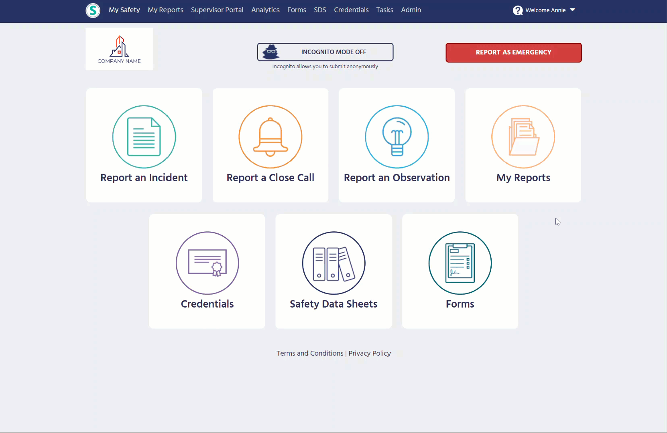Image resolution: width=667 pixels, height=433 pixels.
Task: Click the Report as Emergency button
Action: click(x=514, y=52)
